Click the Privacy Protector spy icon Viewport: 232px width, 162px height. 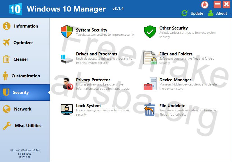pyautogui.click(x=68, y=84)
